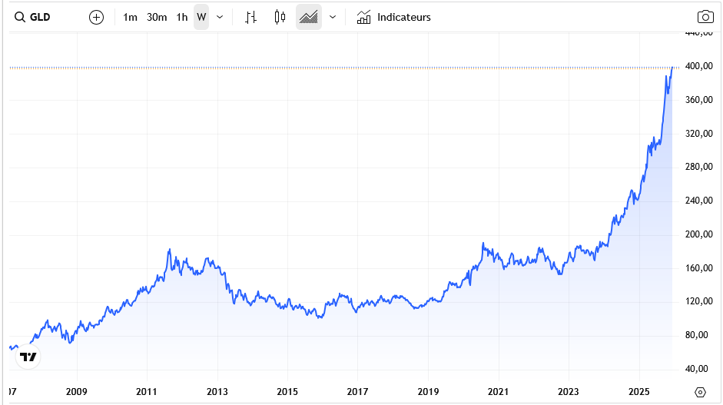Select the 30m interval
The image size is (723, 405).
coord(157,17)
